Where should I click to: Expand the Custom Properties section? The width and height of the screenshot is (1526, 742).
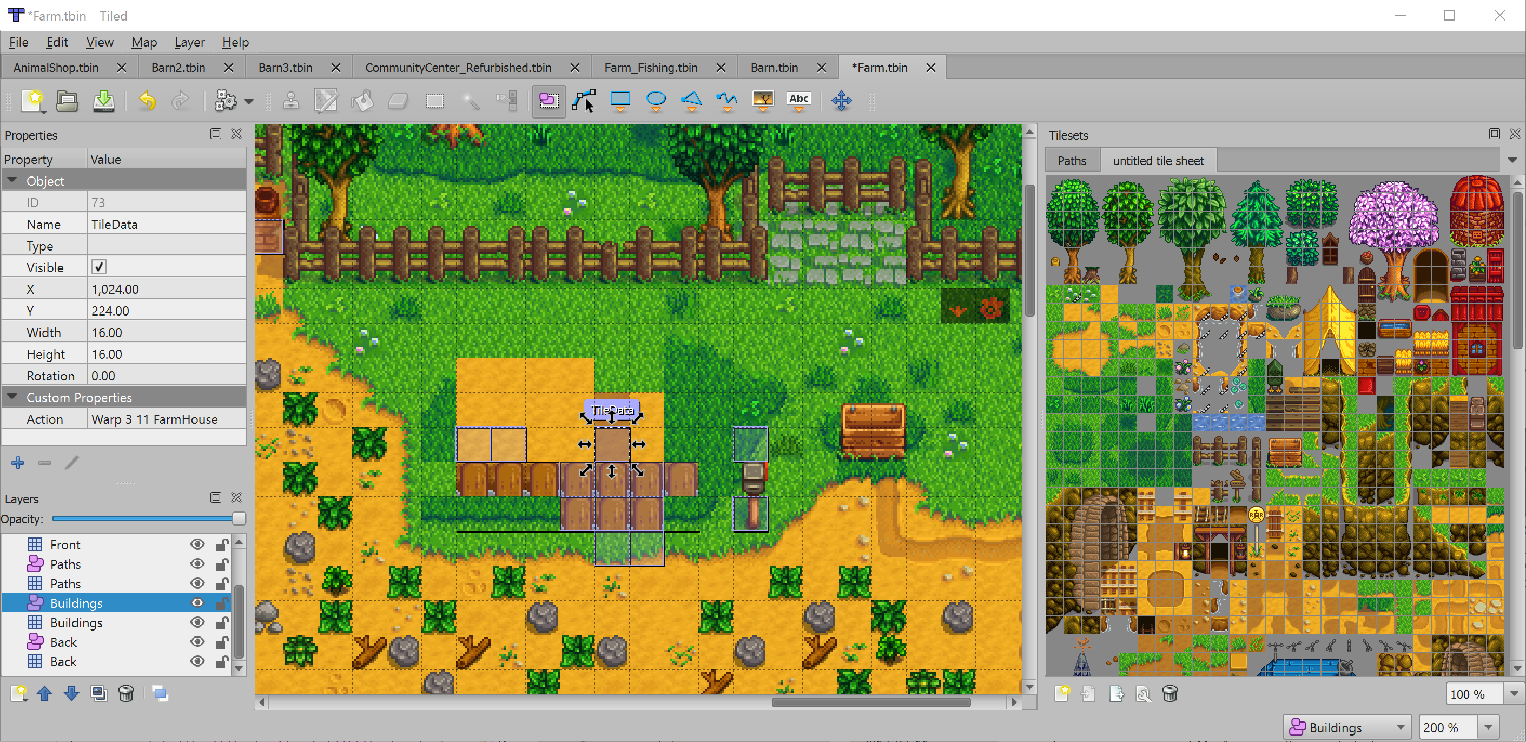tap(12, 397)
